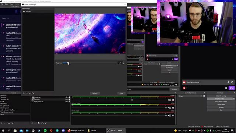The image size is (236, 133).
Task: Move the selected scene up
Action: click(x=9, y=123)
